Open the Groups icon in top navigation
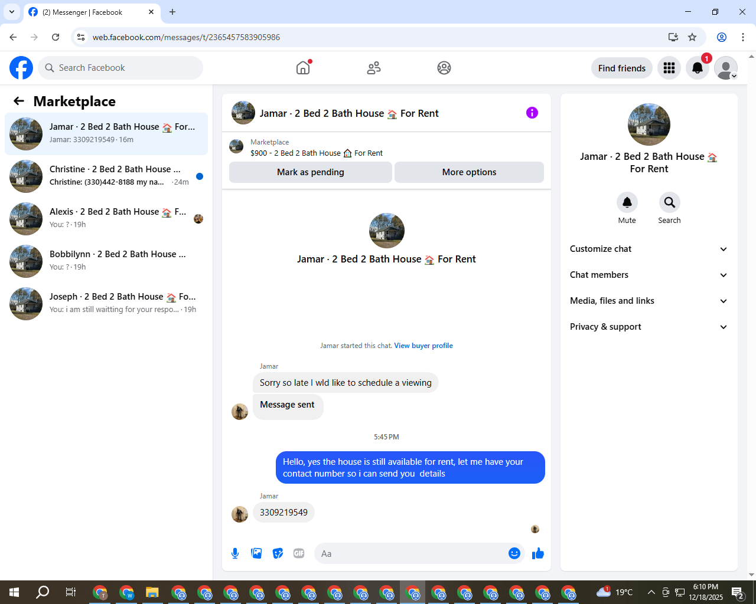The height and width of the screenshot is (604, 756). (444, 68)
